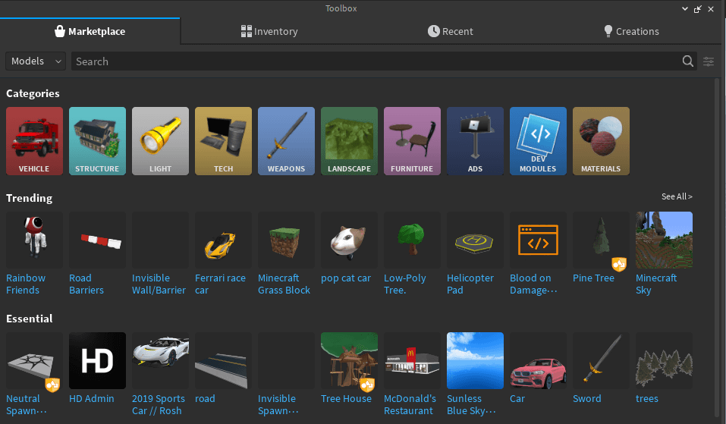The width and height of the screenshot is (726, 424).
Task: Select the pink Car model thumbnail
Action: [538, 360]
